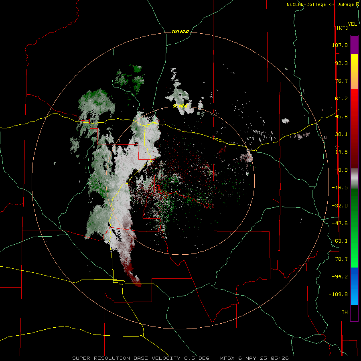Click the [KT] units label
This screenshot has width=361, height=361.
click(343, 28)
